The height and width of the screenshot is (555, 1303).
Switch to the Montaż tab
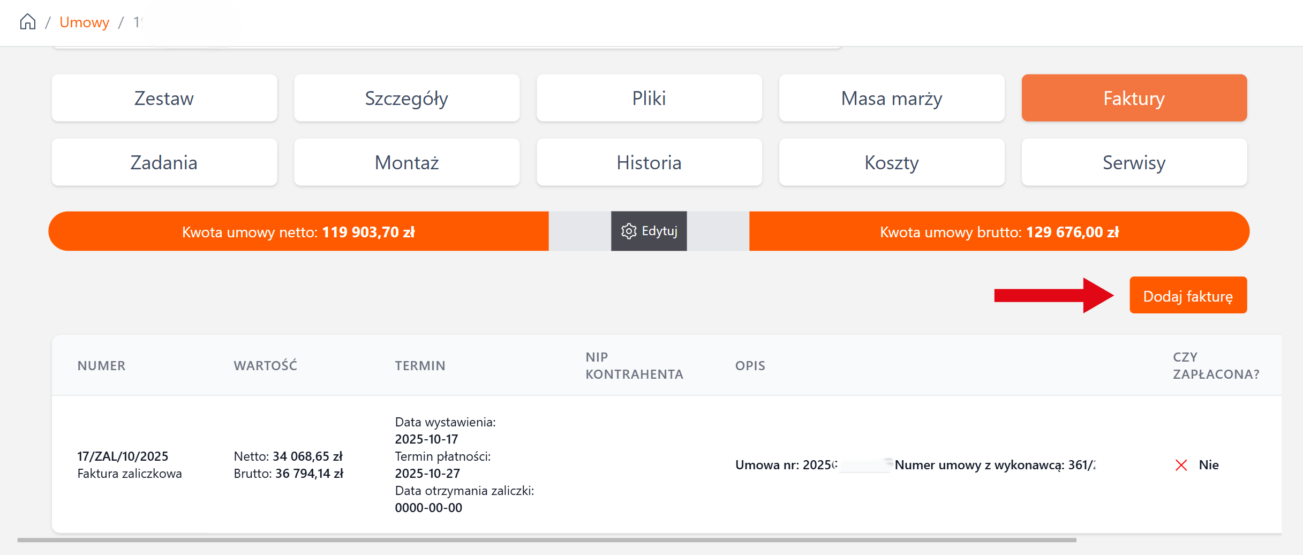[406, 162]
